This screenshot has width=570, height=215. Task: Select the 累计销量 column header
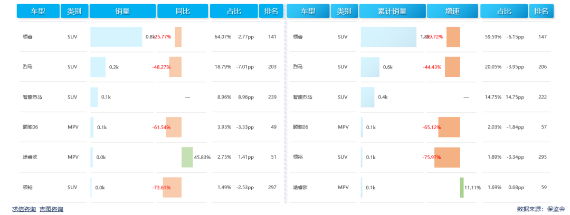[392, 11]
